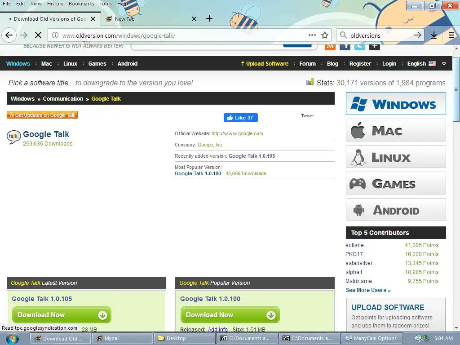
Task: Click the Register link
Action: pos(360,64)
